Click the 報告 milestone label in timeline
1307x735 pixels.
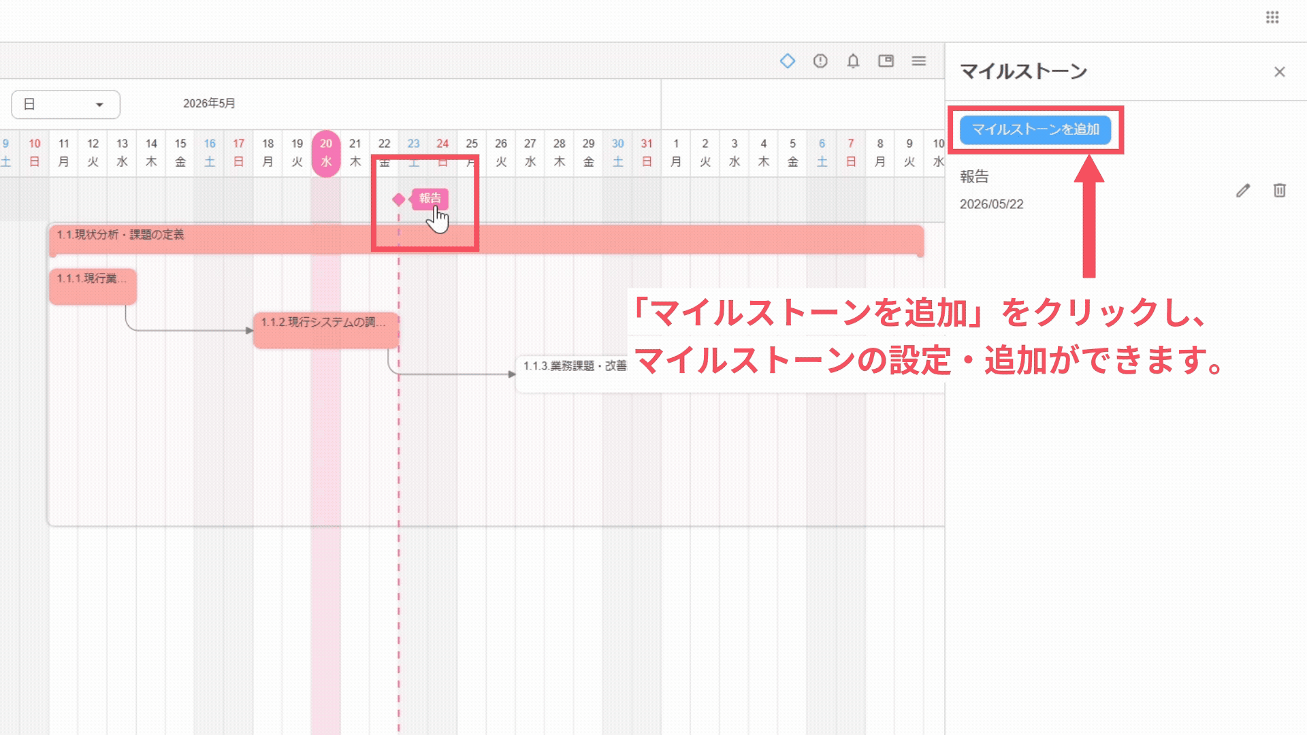coord(430,199)
